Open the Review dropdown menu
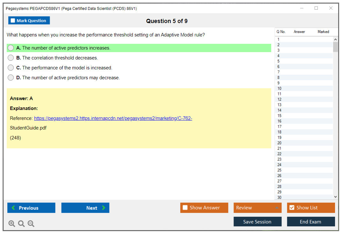343x235 pixels. pyautogui.click(x=257, y=208)
